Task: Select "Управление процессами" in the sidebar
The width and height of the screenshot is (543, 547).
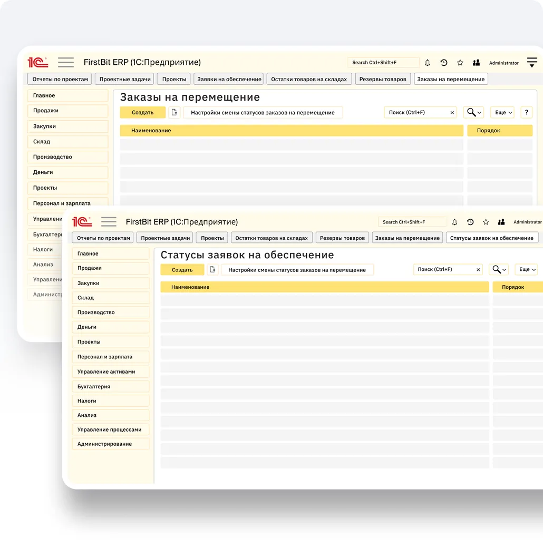Action: [110, 429]
